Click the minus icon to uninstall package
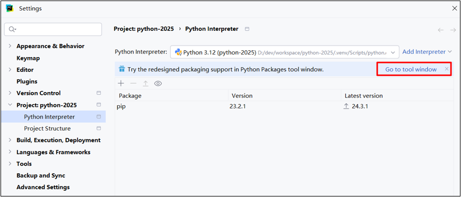The width and height of the screenshot is (461, 197). pyautogui.click(x=133, y=83)
